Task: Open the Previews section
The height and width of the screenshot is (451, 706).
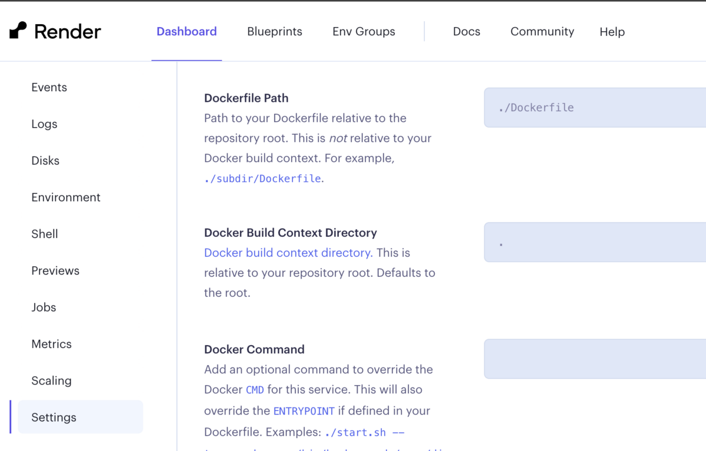Action: (x=55, y=270)
